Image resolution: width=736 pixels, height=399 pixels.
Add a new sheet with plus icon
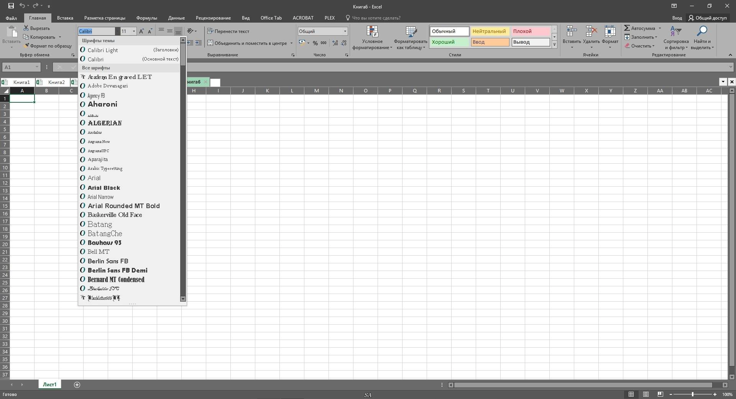tap(77, 384)
